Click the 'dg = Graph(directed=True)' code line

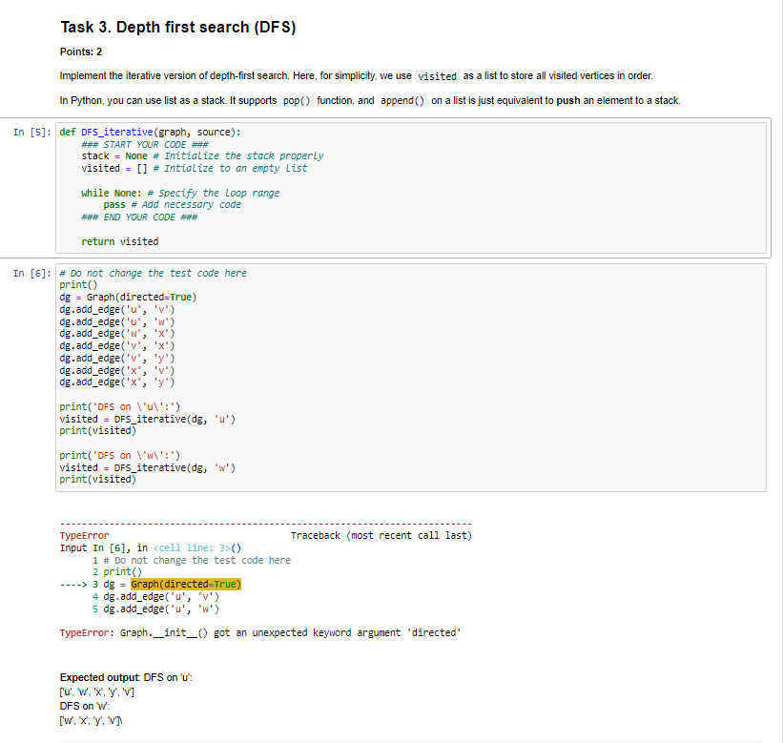pyautogui.click(x=129, y=297)
